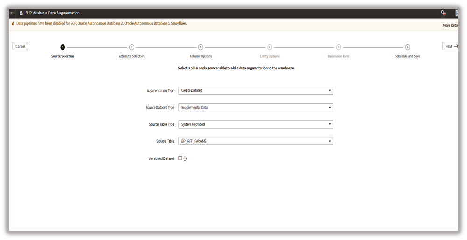Click the BI Publisher page icon
This screenshot has width=467, height=240.
21,13
